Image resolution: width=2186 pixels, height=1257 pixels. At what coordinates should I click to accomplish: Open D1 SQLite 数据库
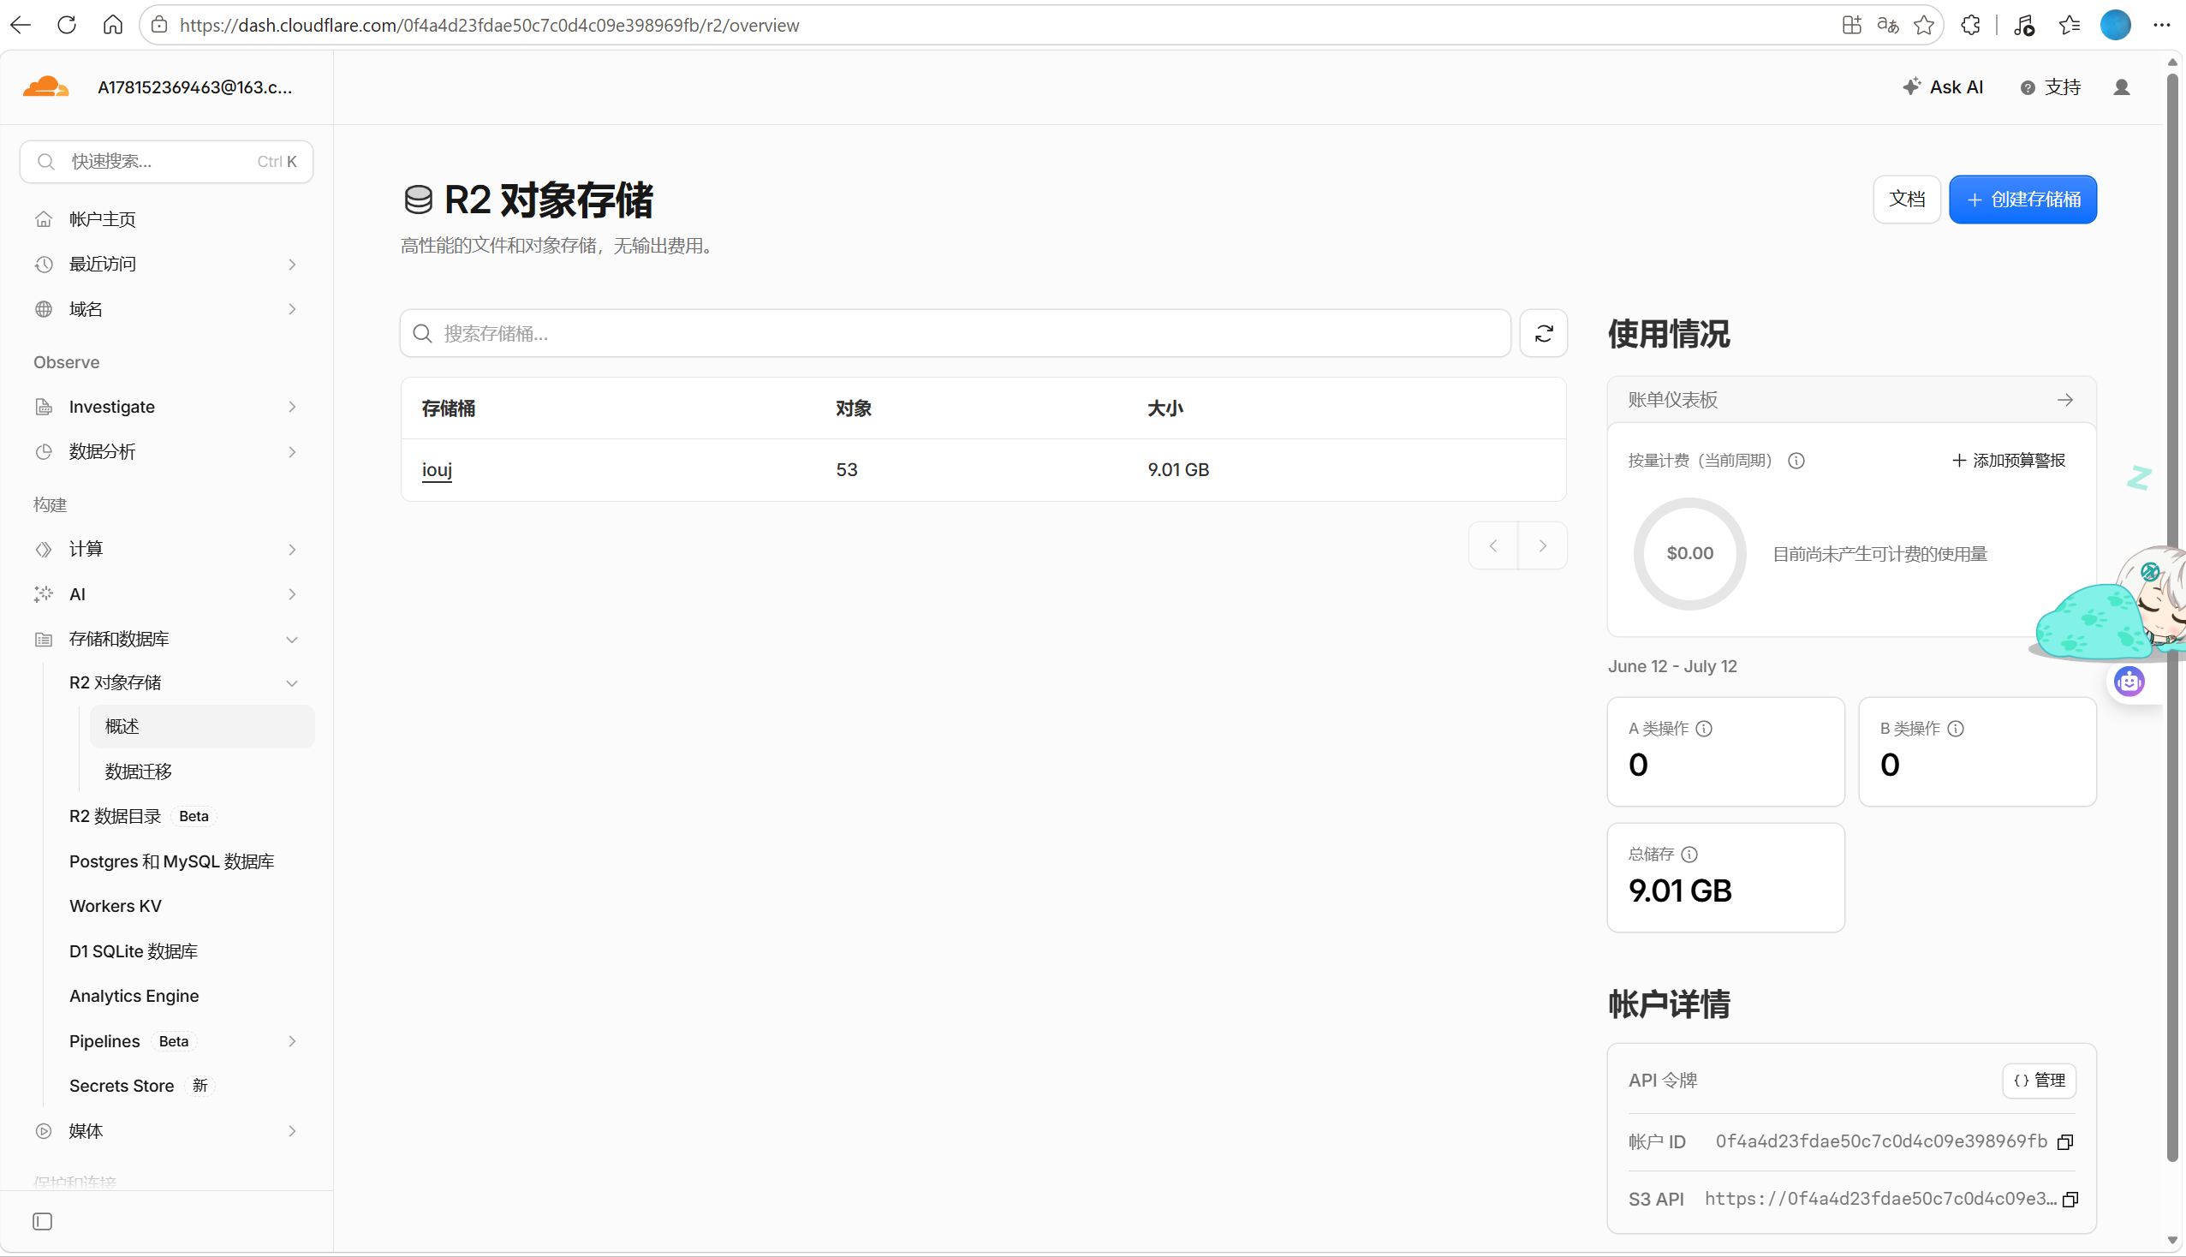coord(133,951)
